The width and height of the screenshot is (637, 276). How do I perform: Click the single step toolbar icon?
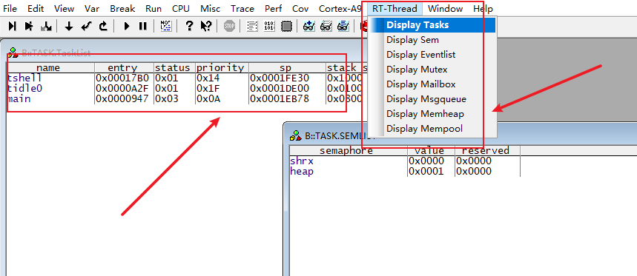point(12,27)
